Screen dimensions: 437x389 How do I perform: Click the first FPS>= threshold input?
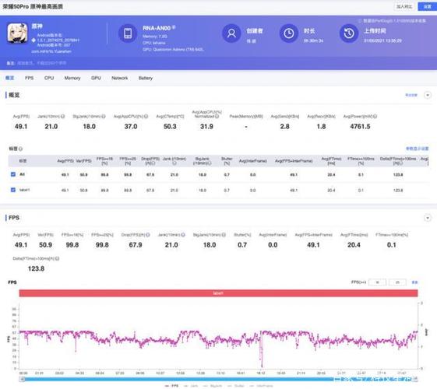click(377, 282)
